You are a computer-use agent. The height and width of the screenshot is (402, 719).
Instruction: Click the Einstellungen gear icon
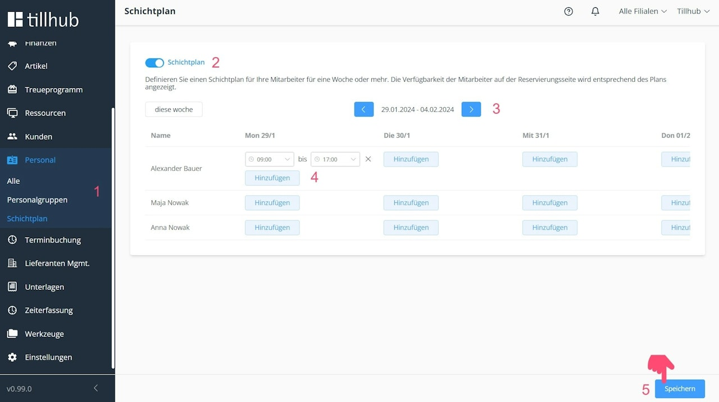12,357
